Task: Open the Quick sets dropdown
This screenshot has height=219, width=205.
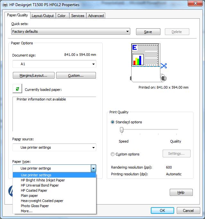Action: click(71, 31)
